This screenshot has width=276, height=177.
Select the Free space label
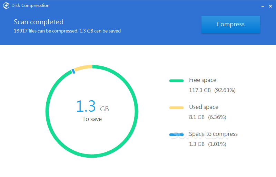[x=203, y=80]
